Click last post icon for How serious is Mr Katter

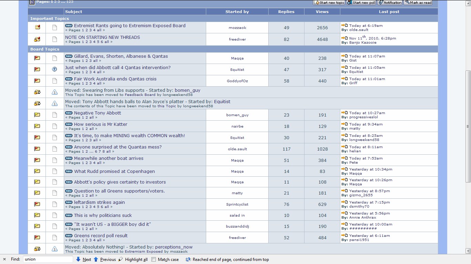(344, 124)
